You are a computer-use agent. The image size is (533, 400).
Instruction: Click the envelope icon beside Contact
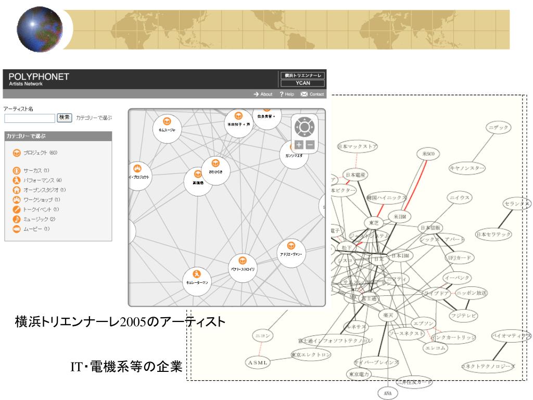click(x=304, y=94)
